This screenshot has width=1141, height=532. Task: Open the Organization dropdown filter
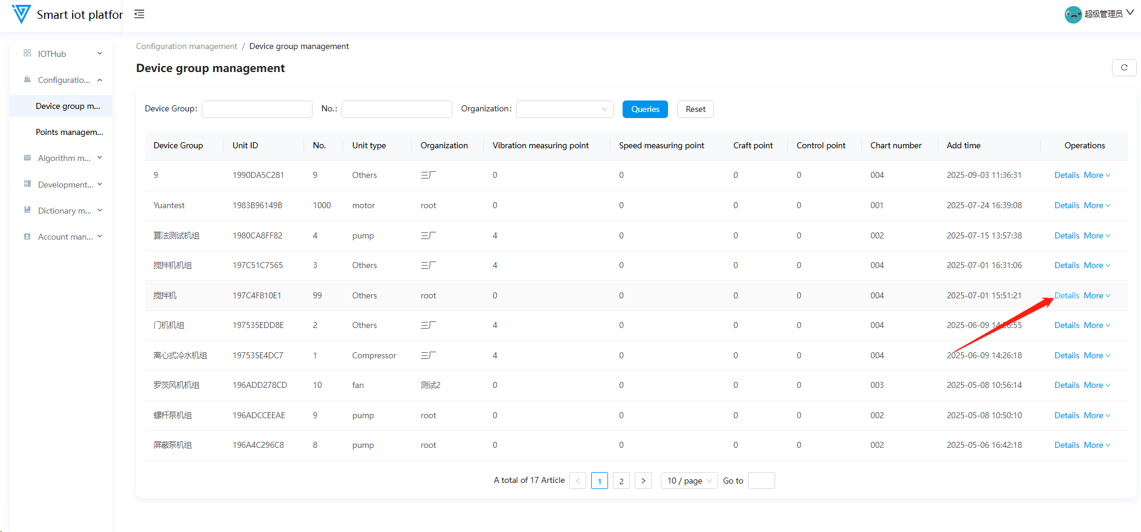564,109
